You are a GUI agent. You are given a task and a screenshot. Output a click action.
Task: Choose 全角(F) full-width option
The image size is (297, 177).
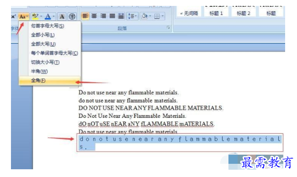pos(50,81)
